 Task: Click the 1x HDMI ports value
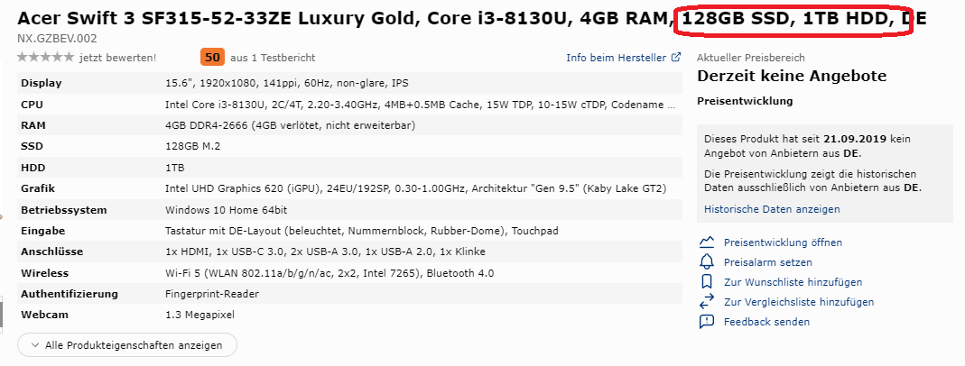coord(325,252)
